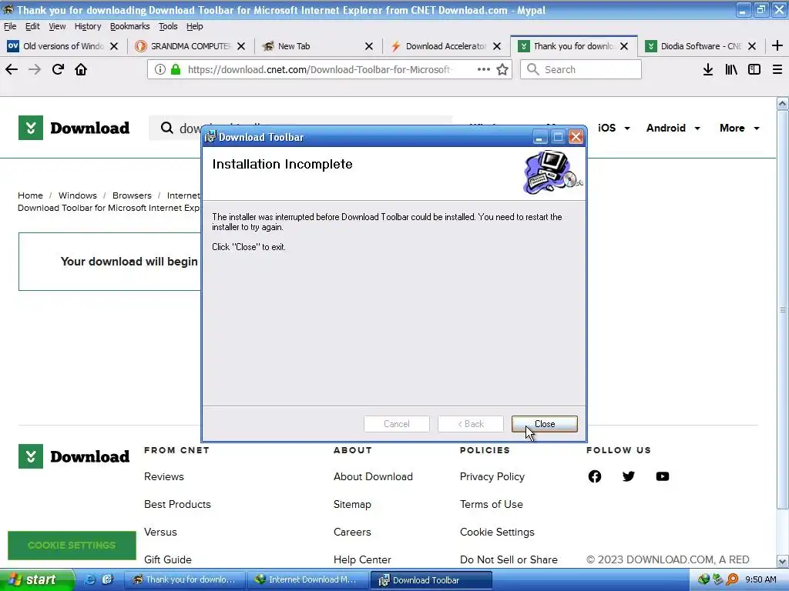Click the green padlock security icon
789x591 pixels.
(x=176, y=69)
